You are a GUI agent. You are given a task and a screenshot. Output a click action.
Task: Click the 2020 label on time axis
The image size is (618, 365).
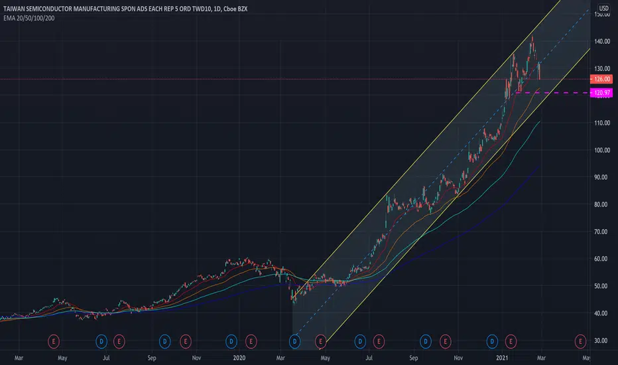(x=239, y=358)
